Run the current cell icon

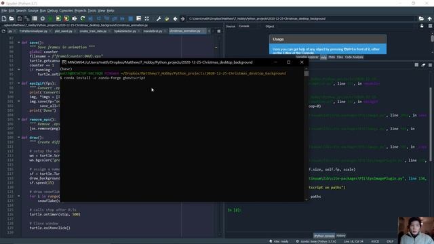[x=58, y=18]
